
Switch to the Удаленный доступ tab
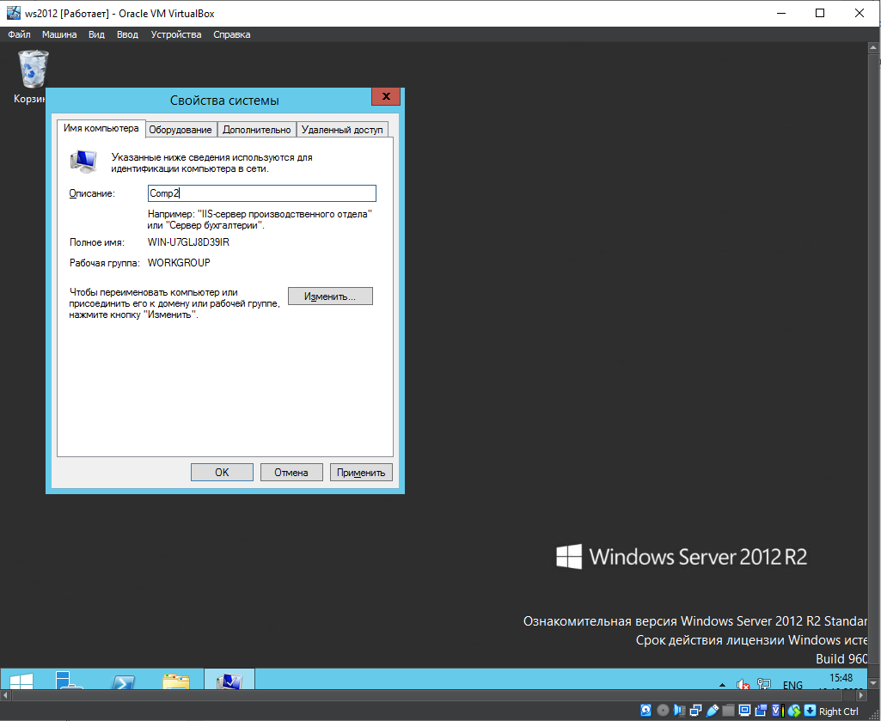[x=342, y=130]
